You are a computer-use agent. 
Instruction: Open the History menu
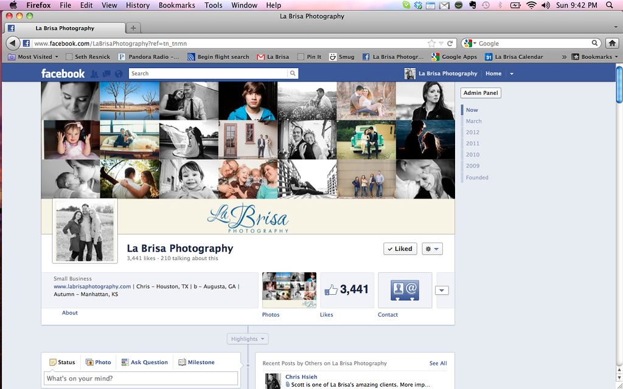pos(138,5)
